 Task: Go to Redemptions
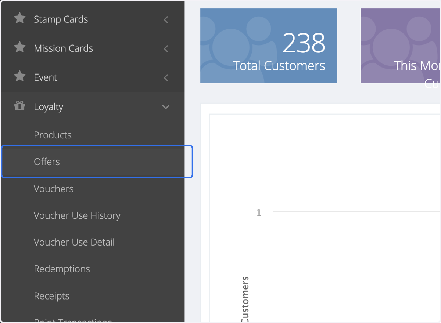point(62,269)
